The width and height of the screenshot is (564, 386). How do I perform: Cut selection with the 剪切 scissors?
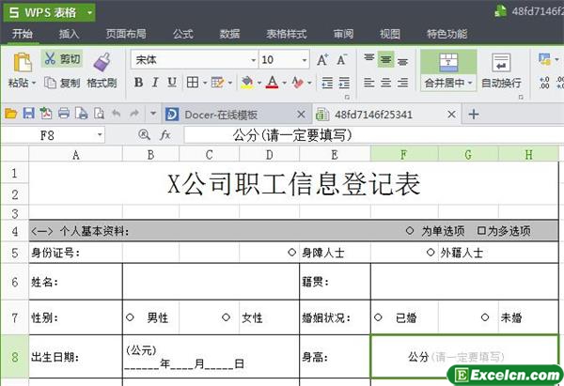click(62, 58)
